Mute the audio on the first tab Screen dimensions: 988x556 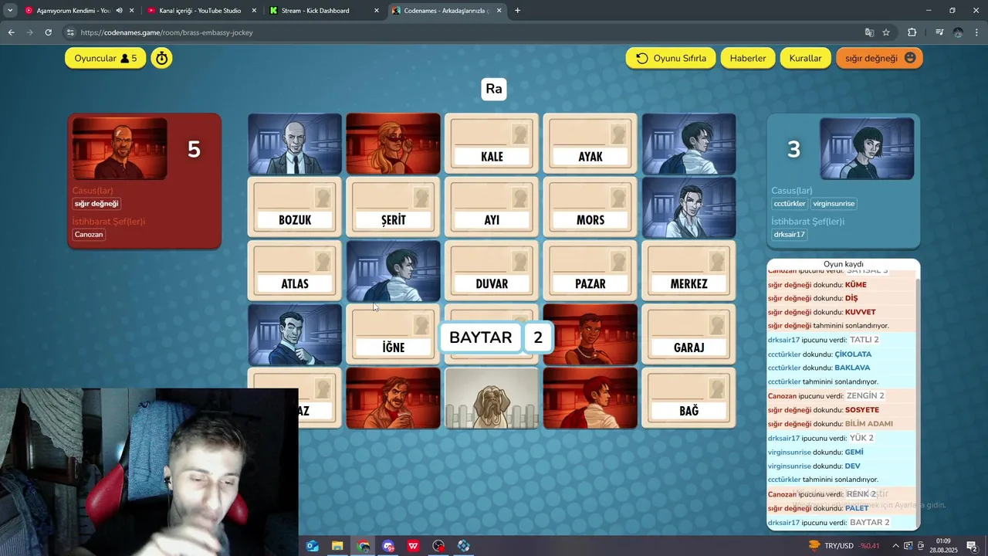119,11
